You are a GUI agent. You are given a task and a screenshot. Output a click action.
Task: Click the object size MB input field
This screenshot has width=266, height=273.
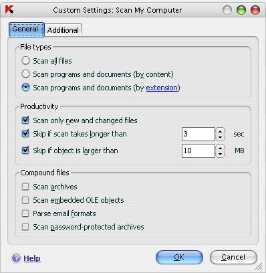[x=198, y=151]
